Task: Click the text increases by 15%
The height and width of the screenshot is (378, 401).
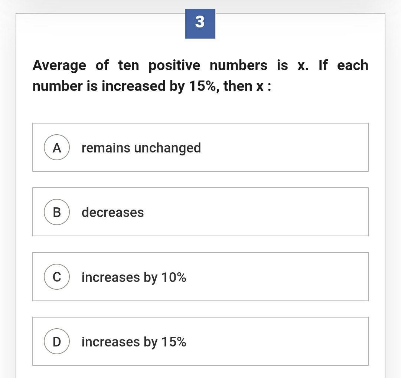Action: [134, 342]
